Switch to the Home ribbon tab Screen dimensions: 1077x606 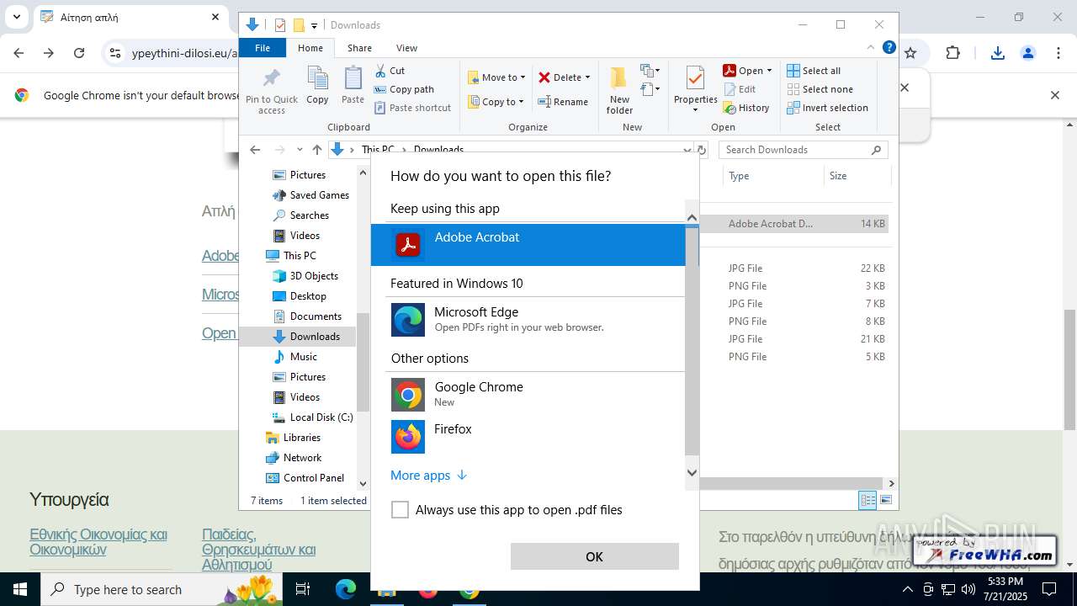(310, 48)
